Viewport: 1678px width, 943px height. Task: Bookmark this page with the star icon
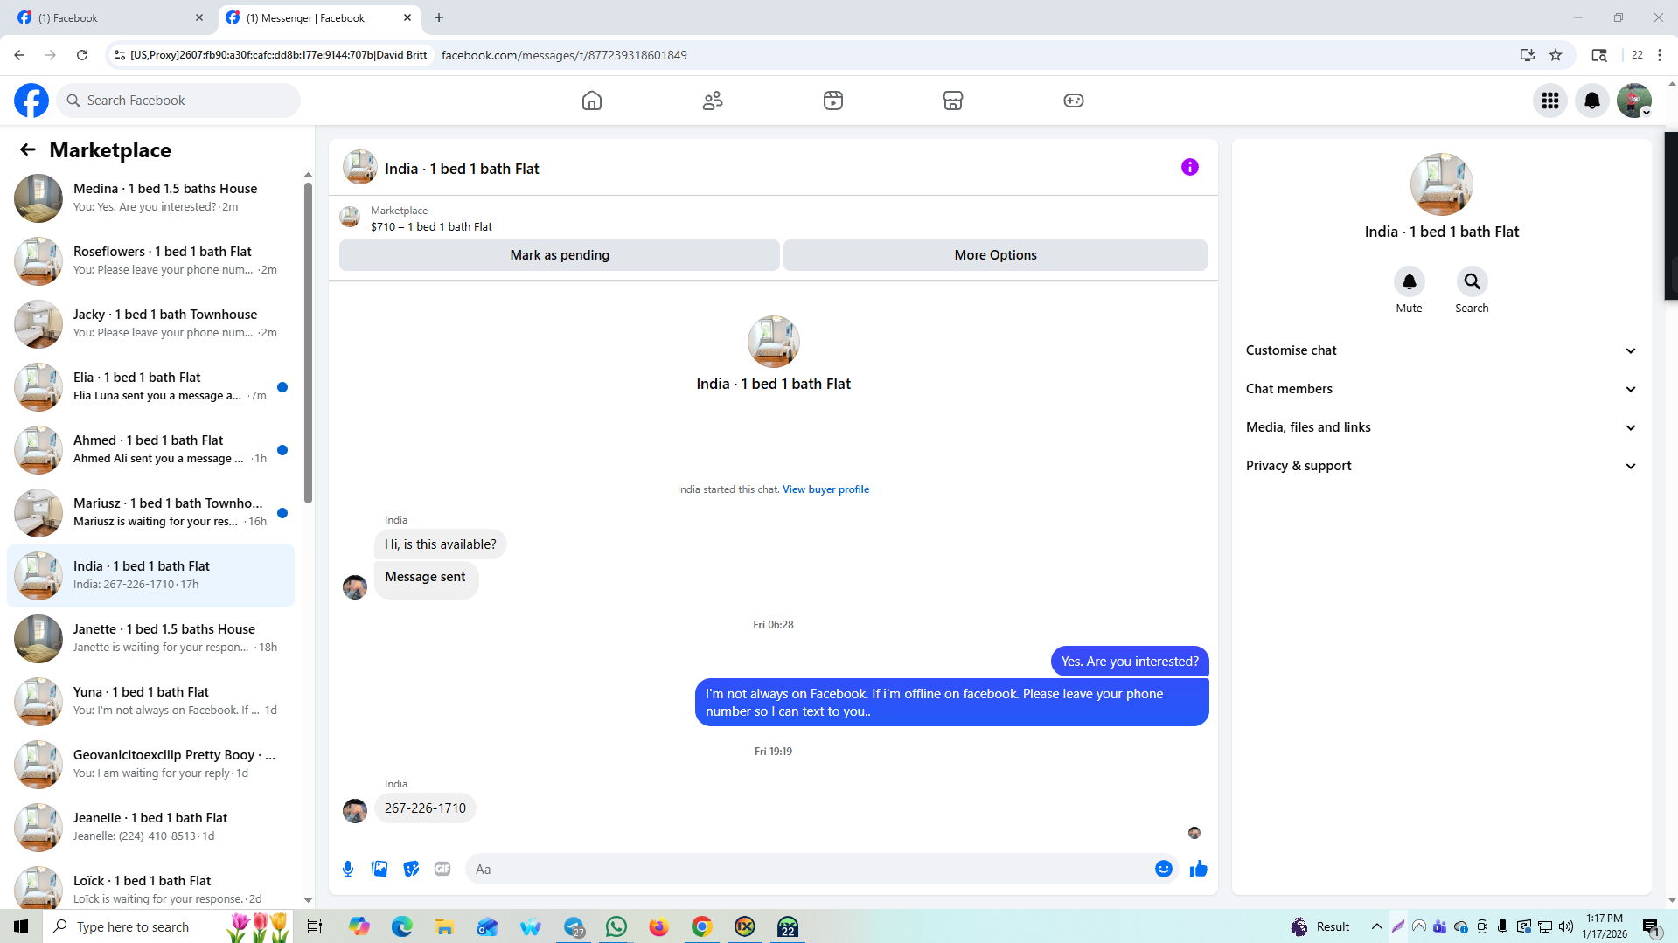(1556, 55)
